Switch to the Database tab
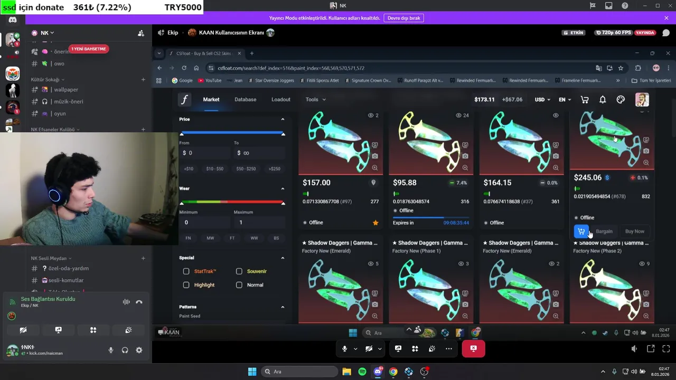 tap(245, 99)
